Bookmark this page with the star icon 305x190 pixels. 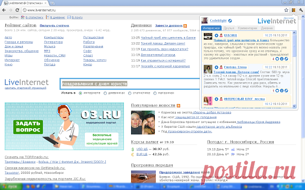tap(286, 10)
